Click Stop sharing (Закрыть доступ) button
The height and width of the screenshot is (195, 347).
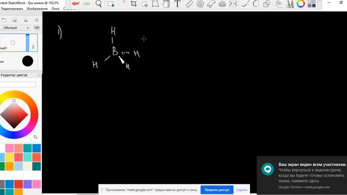(217, 190)
